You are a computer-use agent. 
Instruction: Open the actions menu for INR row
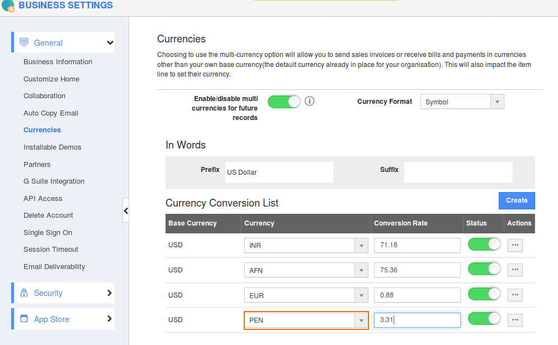coord(515,245)
